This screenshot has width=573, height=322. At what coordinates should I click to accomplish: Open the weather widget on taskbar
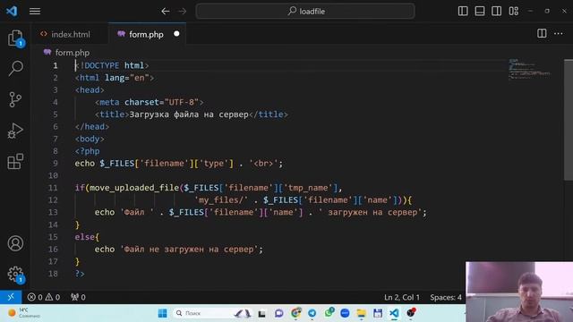click(24, 313)
